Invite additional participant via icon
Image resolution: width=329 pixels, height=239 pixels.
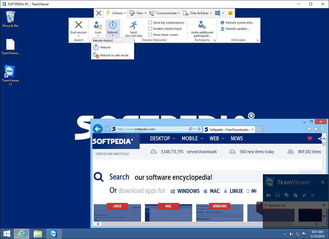click(202, 25)
